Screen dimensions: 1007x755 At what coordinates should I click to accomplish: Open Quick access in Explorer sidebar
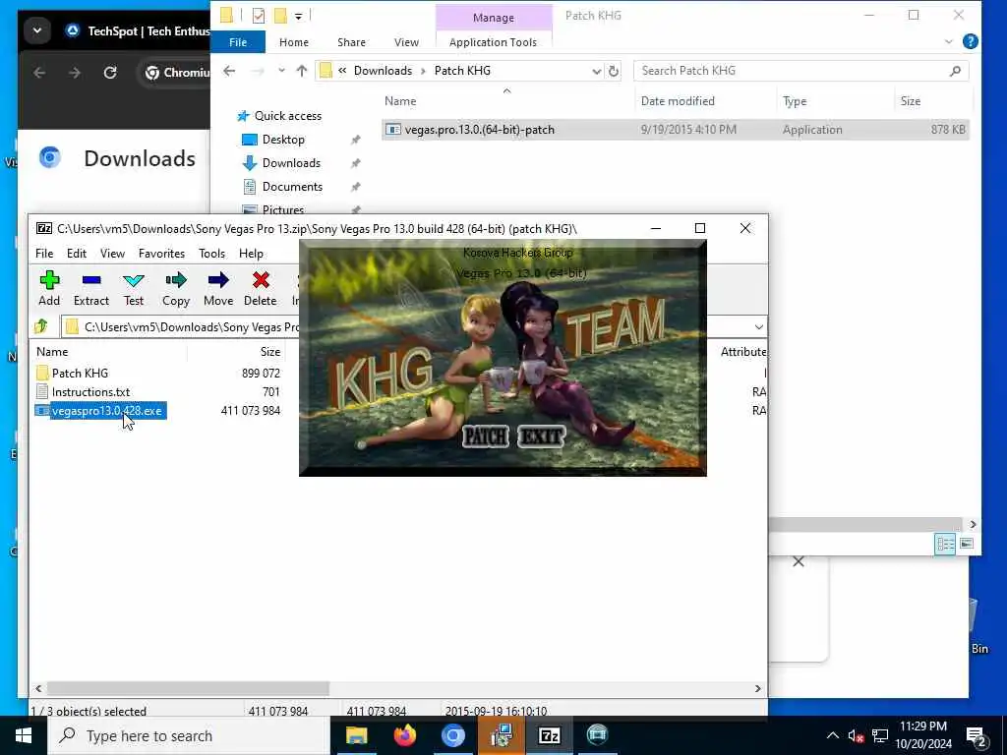(288, 116)
